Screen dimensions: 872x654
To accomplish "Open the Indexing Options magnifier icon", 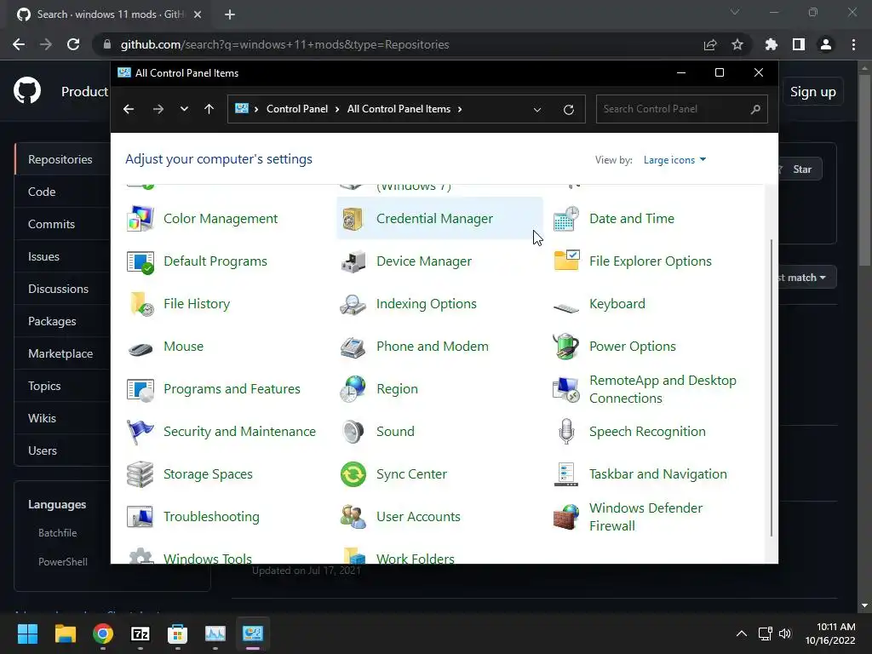I will click(x=353, y=304).
